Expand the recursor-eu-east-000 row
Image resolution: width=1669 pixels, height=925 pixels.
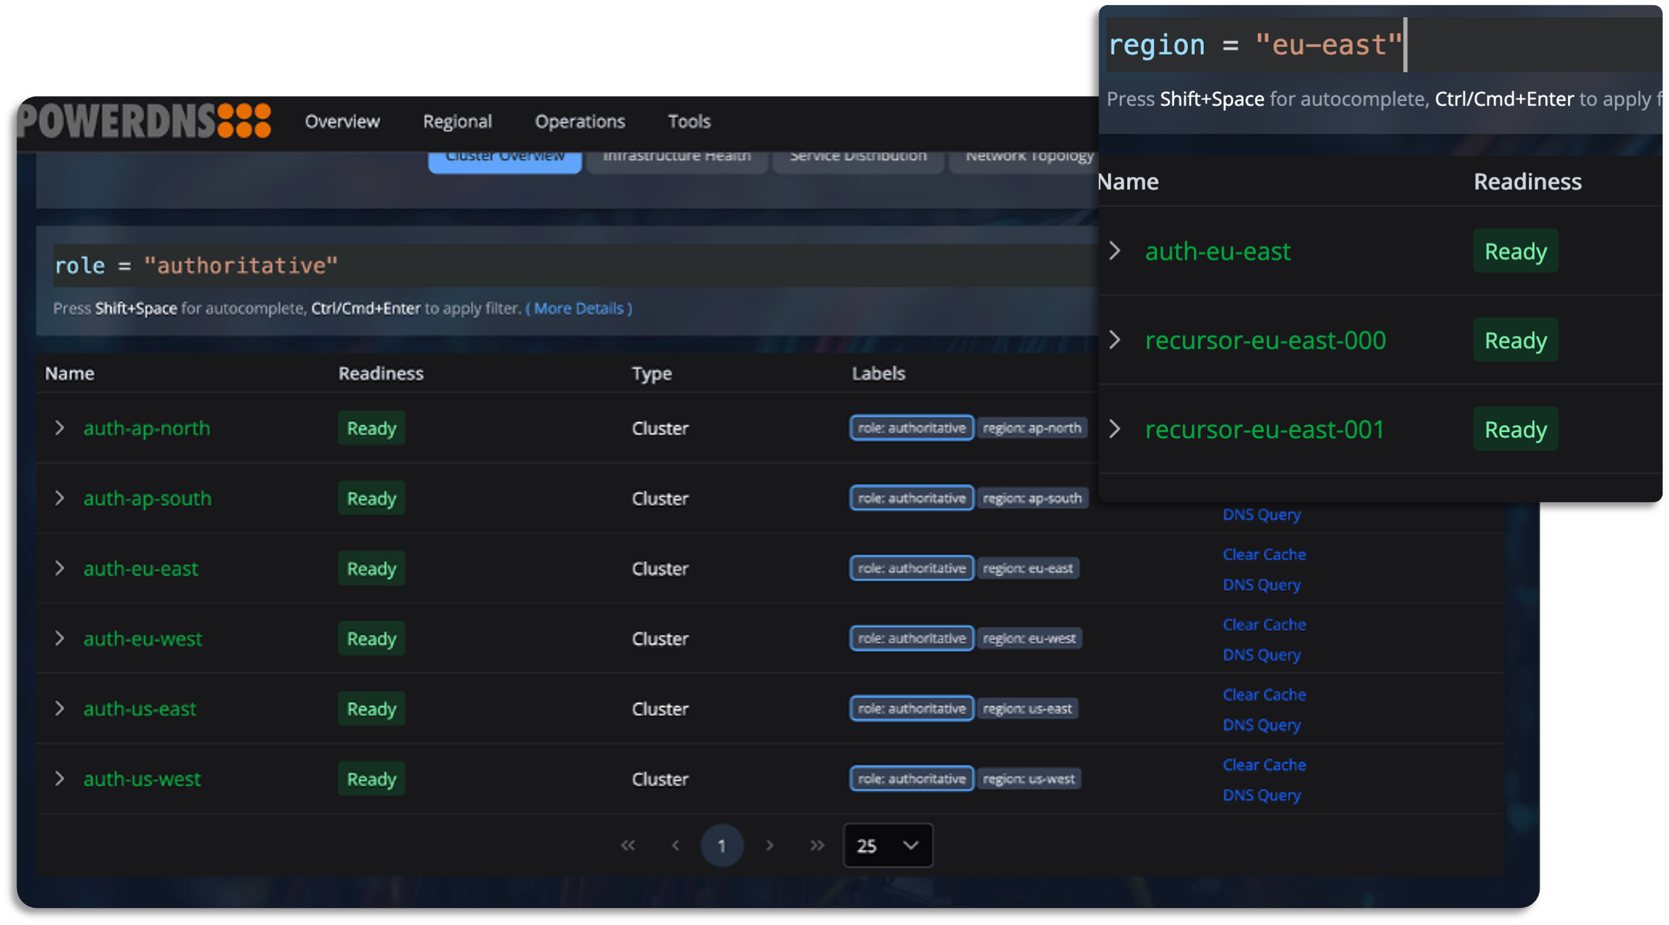[x=1115, y=339]
